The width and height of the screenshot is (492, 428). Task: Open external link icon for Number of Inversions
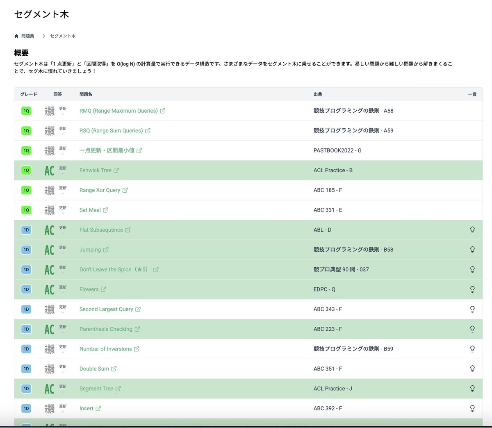click(137, 349)
